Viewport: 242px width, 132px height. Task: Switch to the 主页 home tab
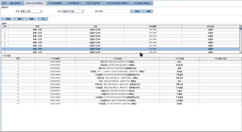4,3
